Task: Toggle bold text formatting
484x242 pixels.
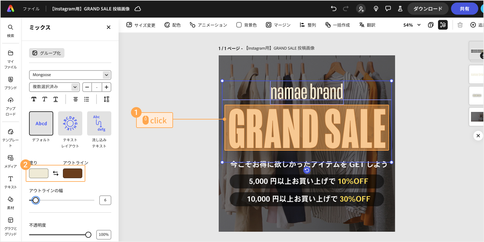Action: point(34,99)
